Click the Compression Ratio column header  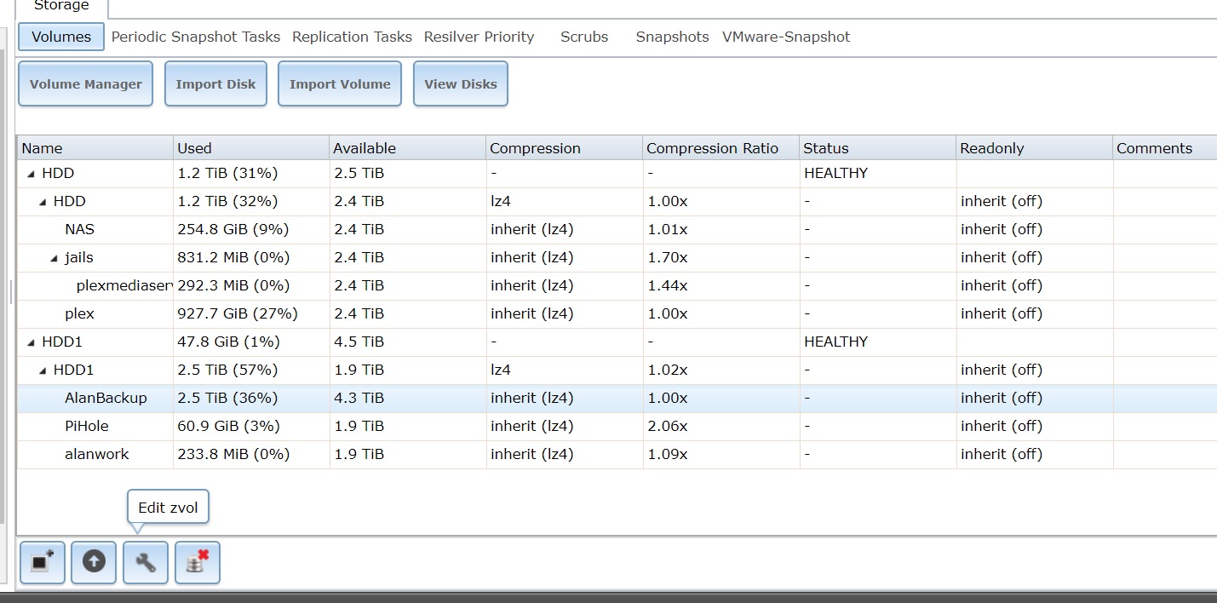721,148
